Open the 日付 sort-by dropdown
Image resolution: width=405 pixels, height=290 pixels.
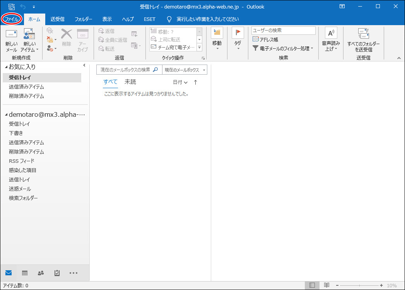(180, 82)
